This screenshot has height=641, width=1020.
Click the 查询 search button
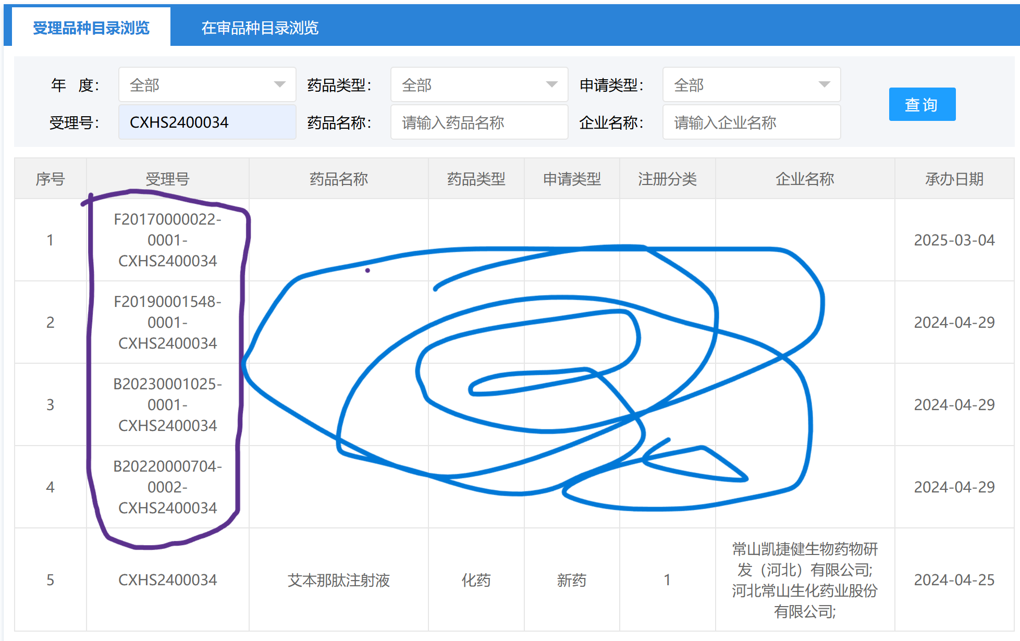click(x=921, y=104)
